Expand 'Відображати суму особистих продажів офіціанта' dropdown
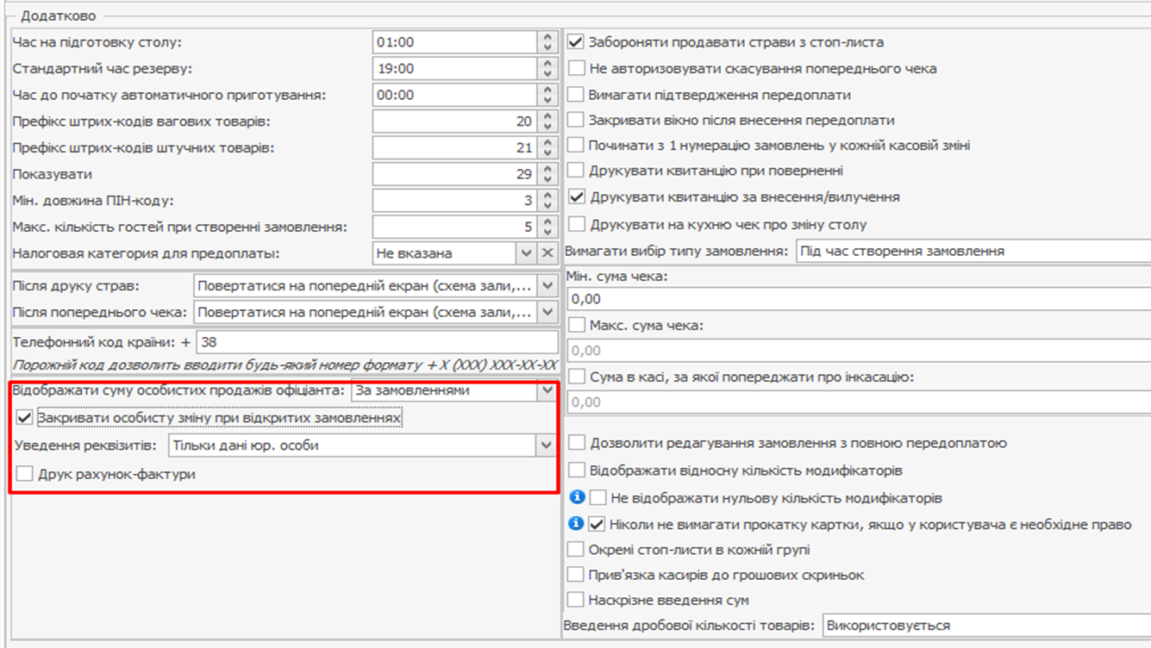Image resolution: width=1151 pixels, height=648 pixels. 546,391
